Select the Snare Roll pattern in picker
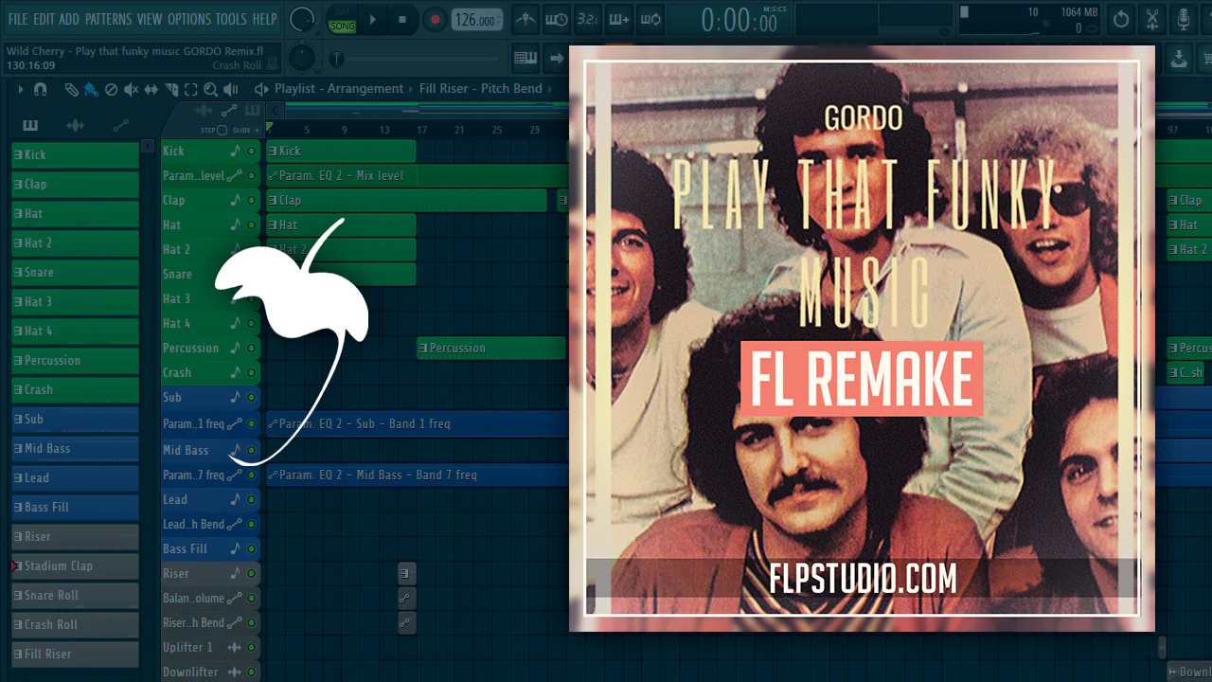This screenshot has height=682, width=1212. coord(75,595)
